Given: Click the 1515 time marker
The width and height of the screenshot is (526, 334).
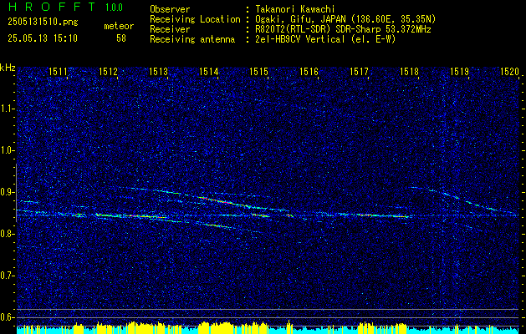Looking at the screenshot, I should (259, 71).
